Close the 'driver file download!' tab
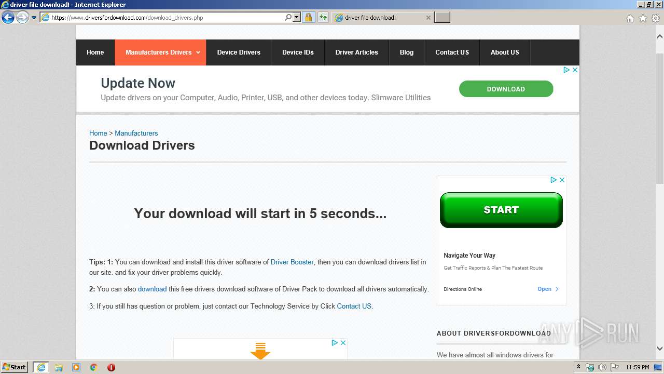 pyautogui.click(x=428, y=18)
